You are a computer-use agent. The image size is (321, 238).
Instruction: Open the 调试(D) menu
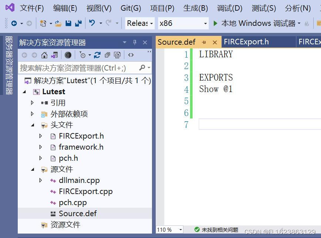point(229,8)
